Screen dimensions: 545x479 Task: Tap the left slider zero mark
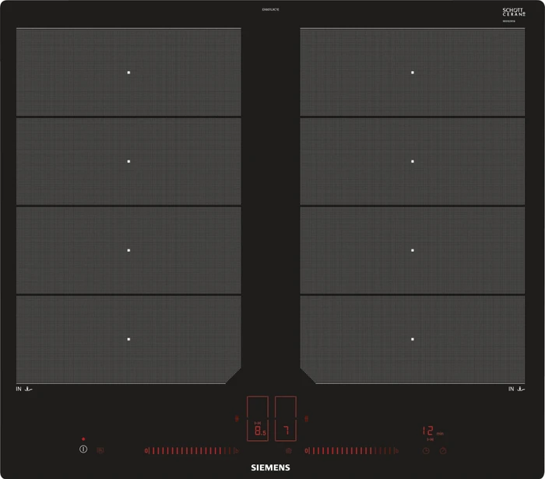[x=146, y=451]
